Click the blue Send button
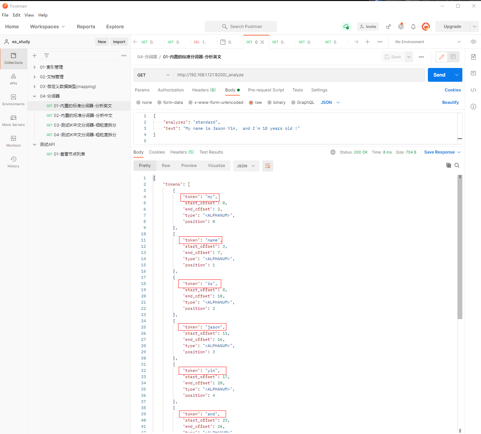The width and height of the screenshot is (481, 434). (439, 75)
